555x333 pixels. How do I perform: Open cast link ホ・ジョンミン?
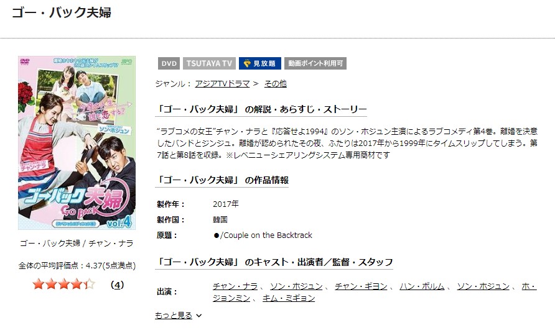[x=375, y=292]
